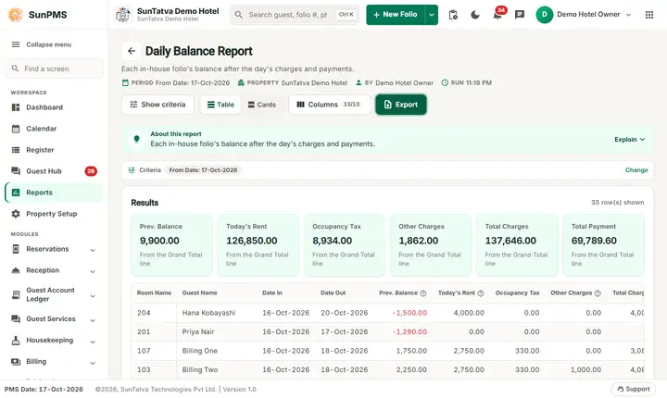Click the Dashboard sidebar icon

[16, 107]
